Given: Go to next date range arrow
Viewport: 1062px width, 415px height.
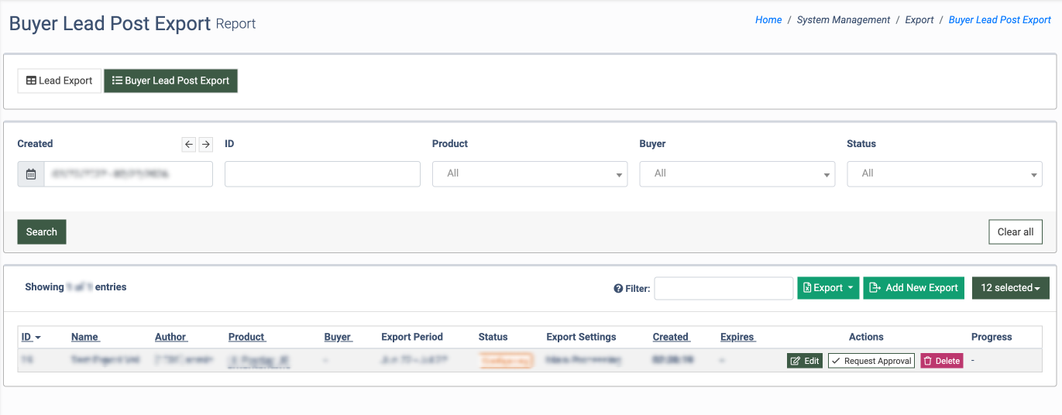Looking at the screenshot, I should pos(205,144).
